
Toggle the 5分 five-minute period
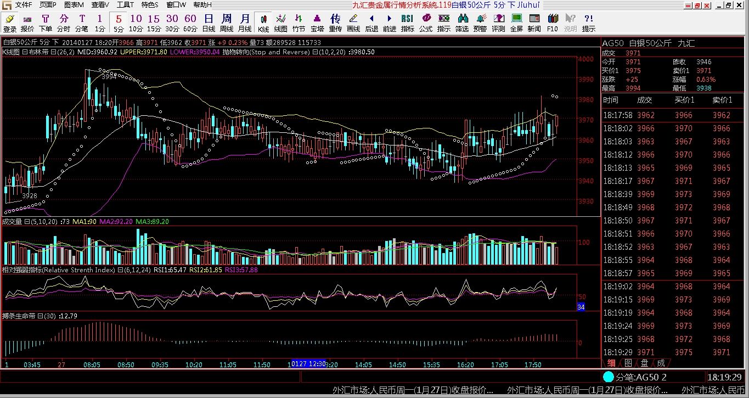tap(119, 23)
